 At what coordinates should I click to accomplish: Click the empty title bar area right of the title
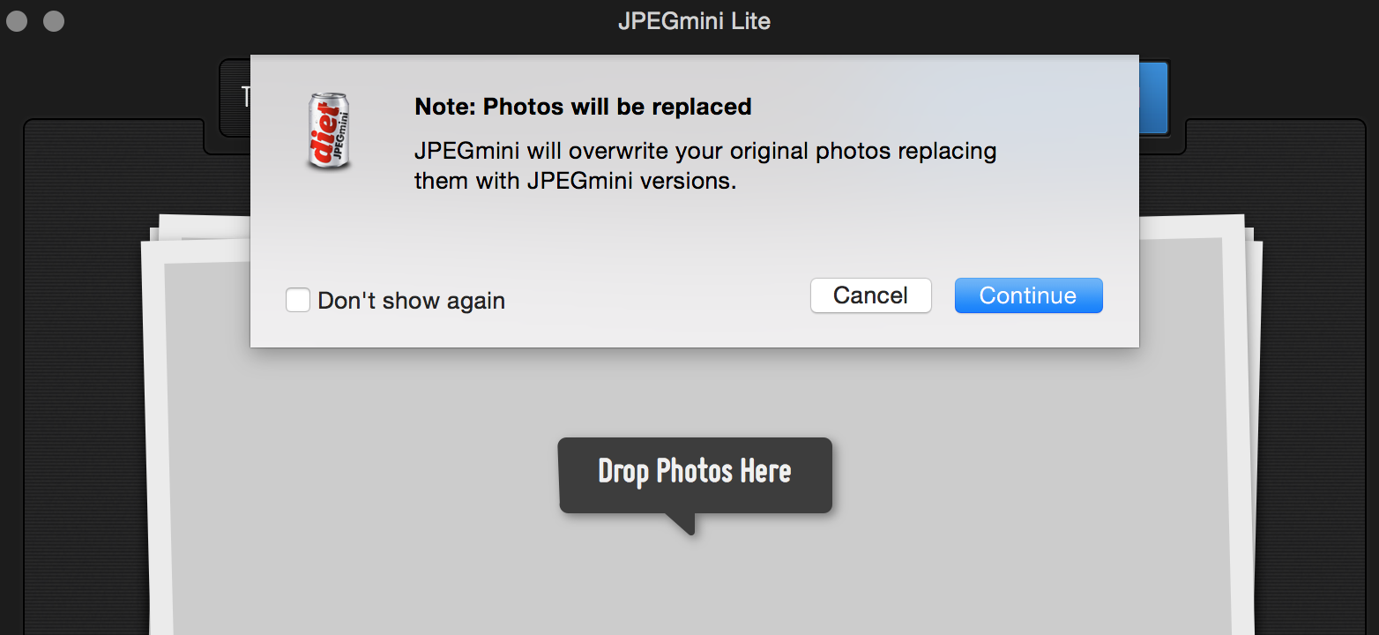pos(1058,21)
